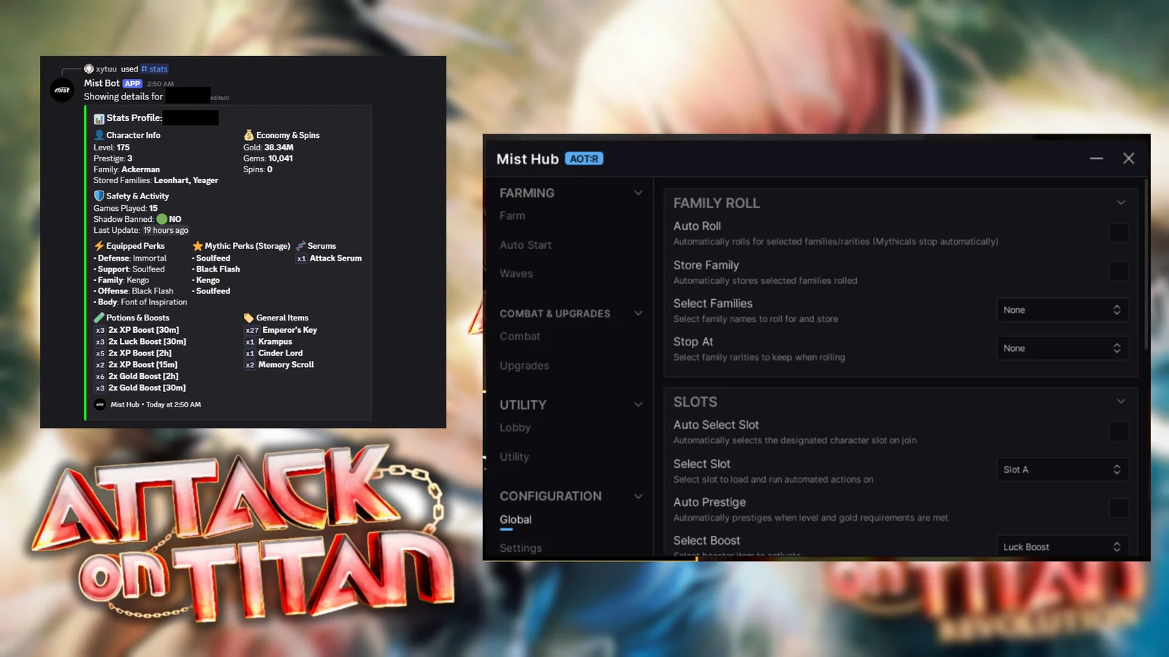Click the "2x Gold Boost [2h]" entry
The height and width of the screenshot is (657, 1169).
tap(143, 377)
